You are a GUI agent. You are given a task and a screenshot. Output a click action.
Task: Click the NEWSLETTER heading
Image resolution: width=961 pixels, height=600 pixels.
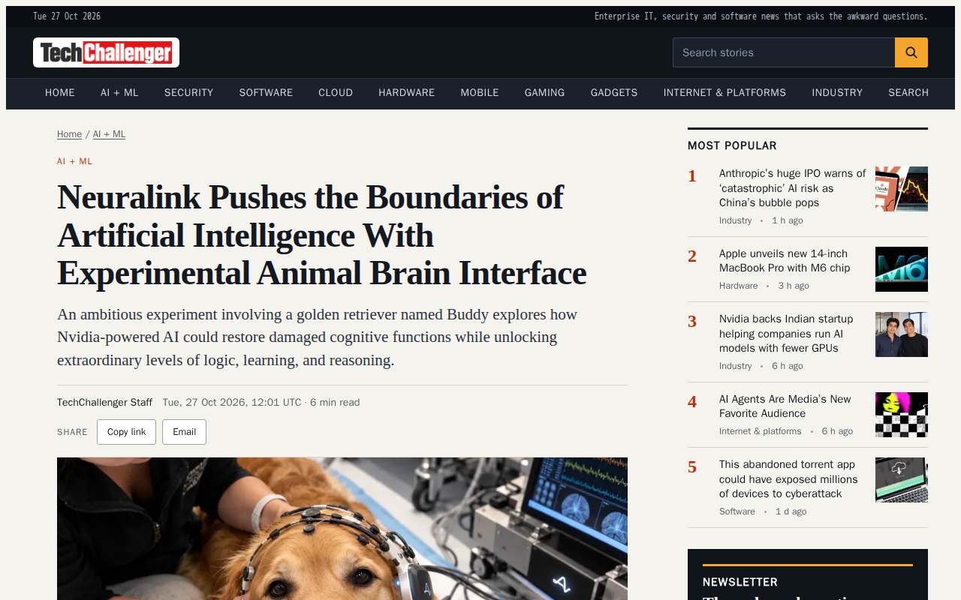point(740,582)
